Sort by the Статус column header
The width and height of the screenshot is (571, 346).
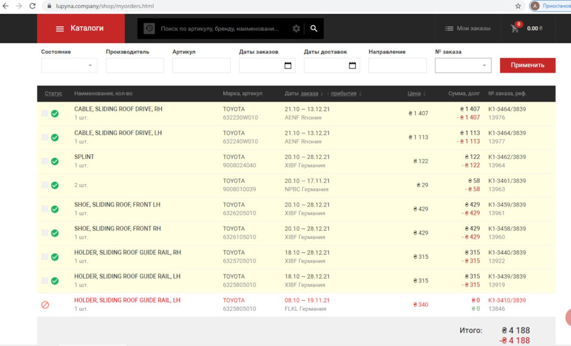(53, 93)
